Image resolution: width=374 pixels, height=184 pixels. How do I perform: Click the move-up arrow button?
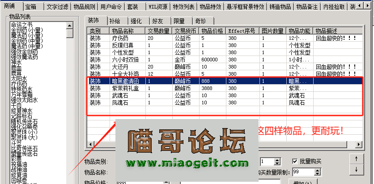click(356, 159)
